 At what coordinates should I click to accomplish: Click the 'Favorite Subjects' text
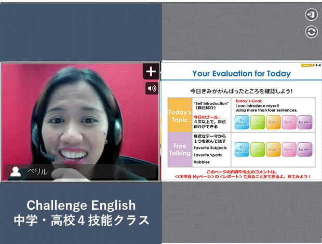210,148
